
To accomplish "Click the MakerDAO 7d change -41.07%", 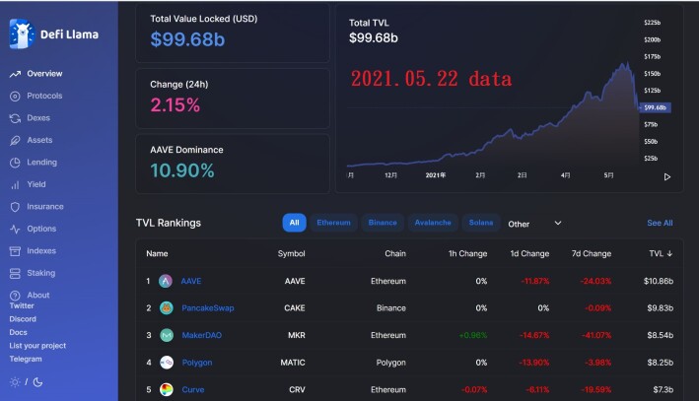I will click(596, 336).
